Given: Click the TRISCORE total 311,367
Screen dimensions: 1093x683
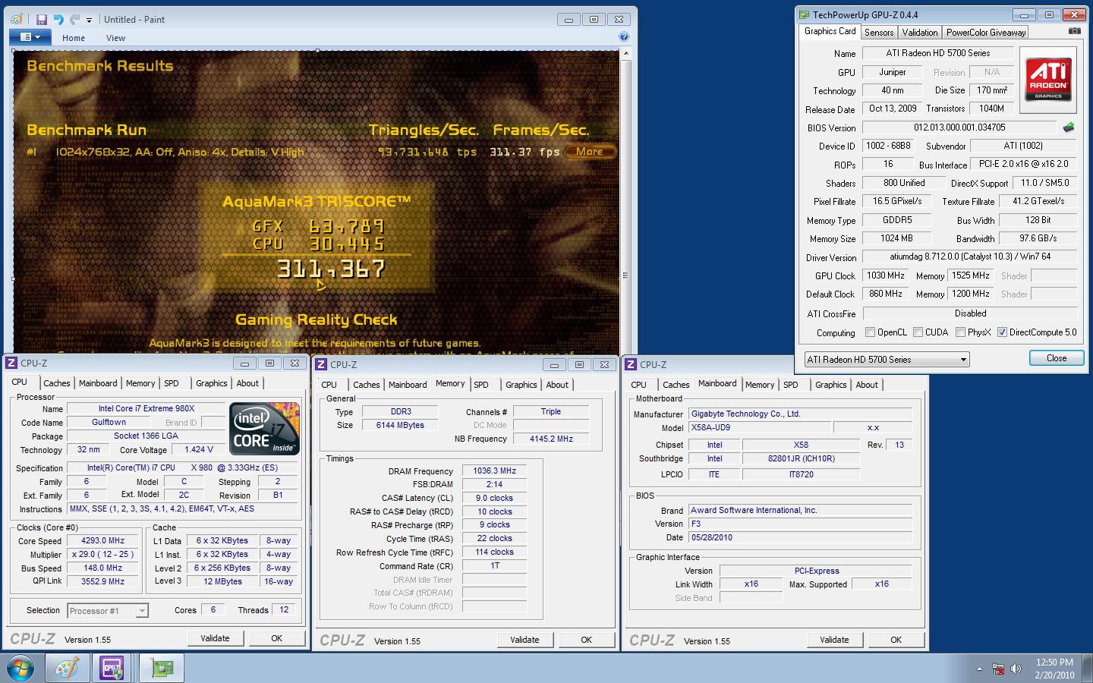Looking at the screenshot, I should pos(332,269).
